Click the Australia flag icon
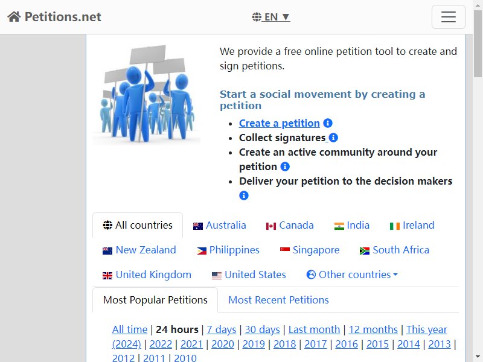The height and width of the screenshot is (362, 483). 198,226
